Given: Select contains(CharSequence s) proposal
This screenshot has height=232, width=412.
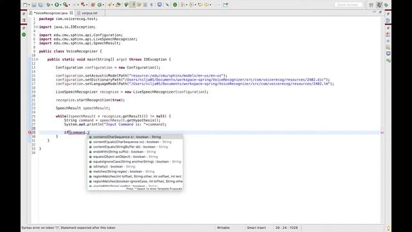Looking at the screenshot, I should (135, 137).
